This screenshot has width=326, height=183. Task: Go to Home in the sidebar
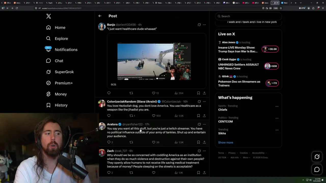pos(56,27)
